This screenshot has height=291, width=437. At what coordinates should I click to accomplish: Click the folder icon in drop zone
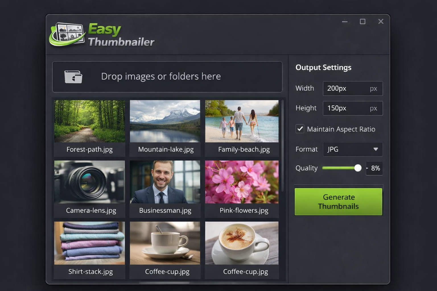(x=73, y=77)
